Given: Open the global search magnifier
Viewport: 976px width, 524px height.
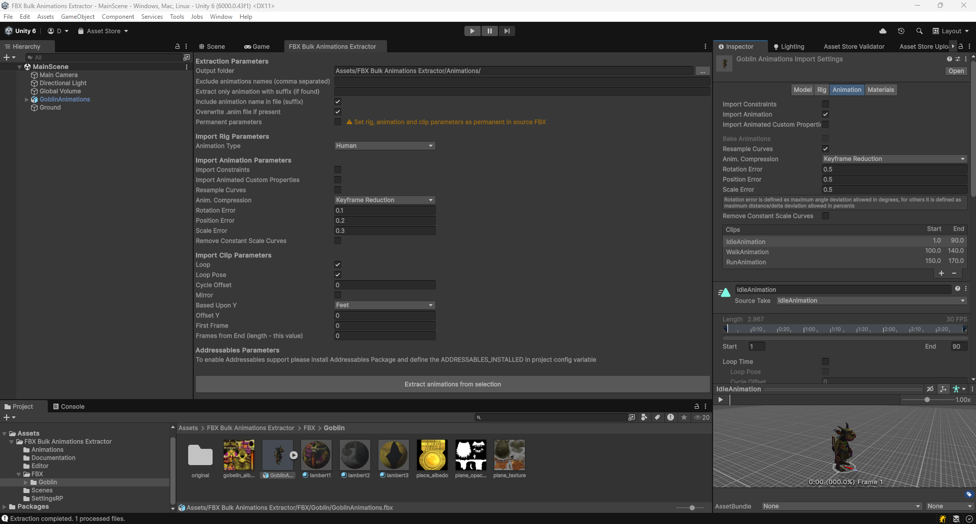Looking at the screenshot, I should 920,31.
